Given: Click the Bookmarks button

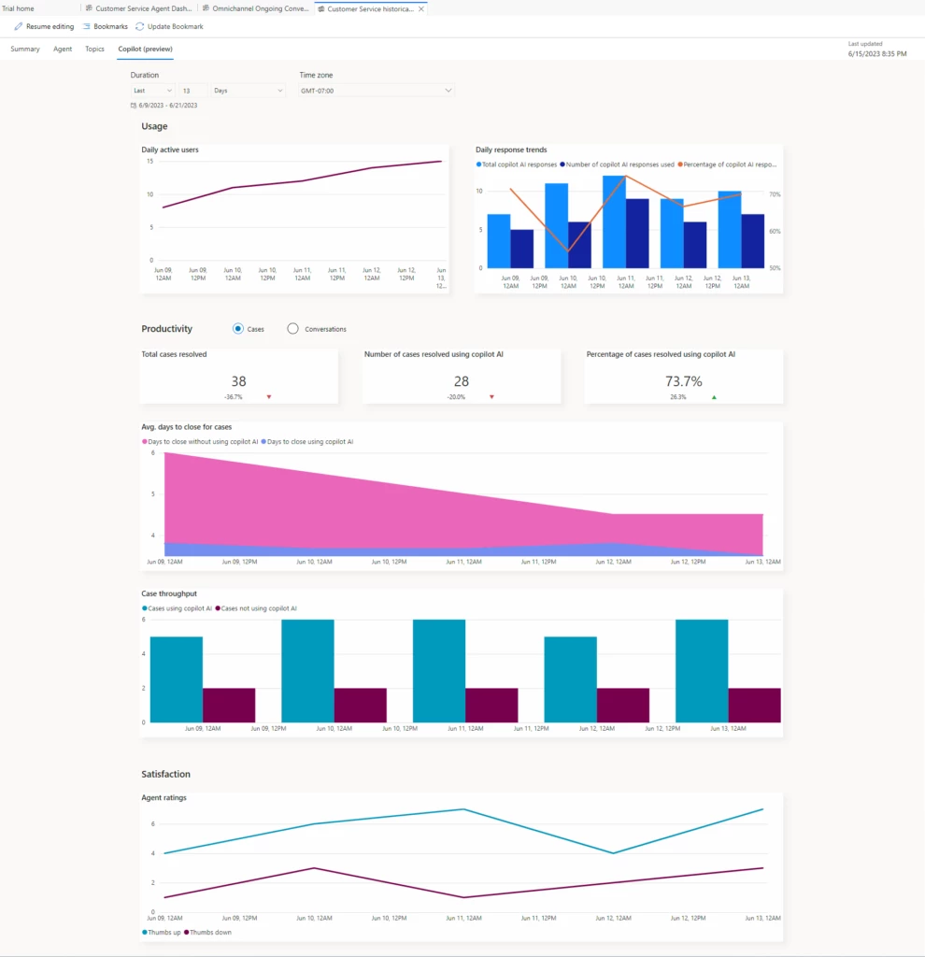Looking at the screenshot, I should pyautogui.click(x=106, y=26).
